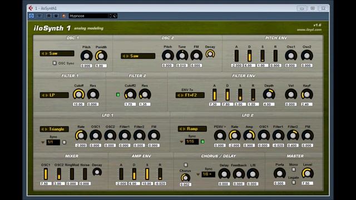Image resolution: width=356 pixels, height=200 pixels.
Task: Click the LFO 2 Ramp waveform name
Action: 192,129
